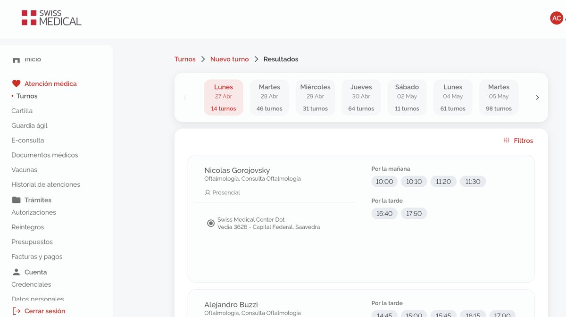Click Atención médica section heading
Image resolution: width=566 pixels, height=317 pixels.
(50, 83)
